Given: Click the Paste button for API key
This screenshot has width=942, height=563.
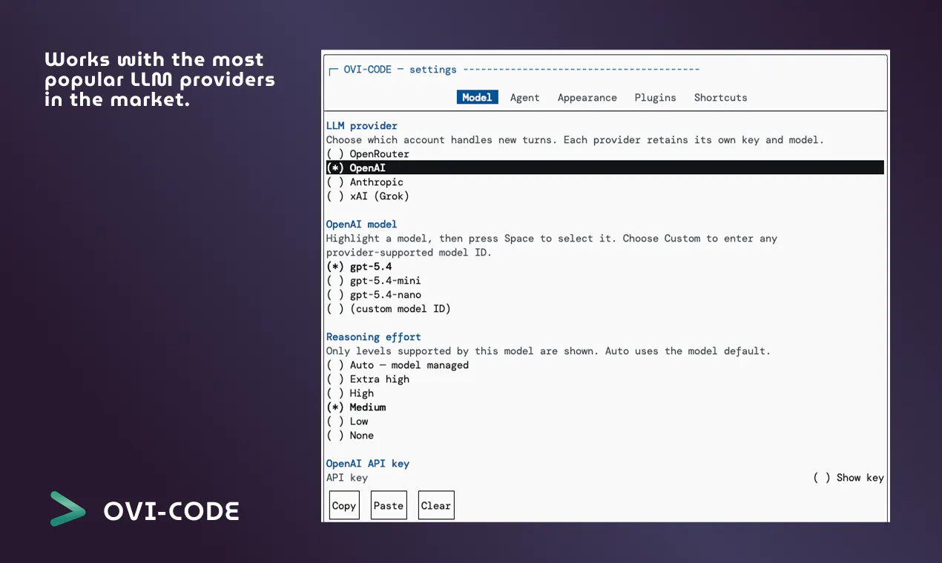Looking at the screenshot, I should click(389, 505).
